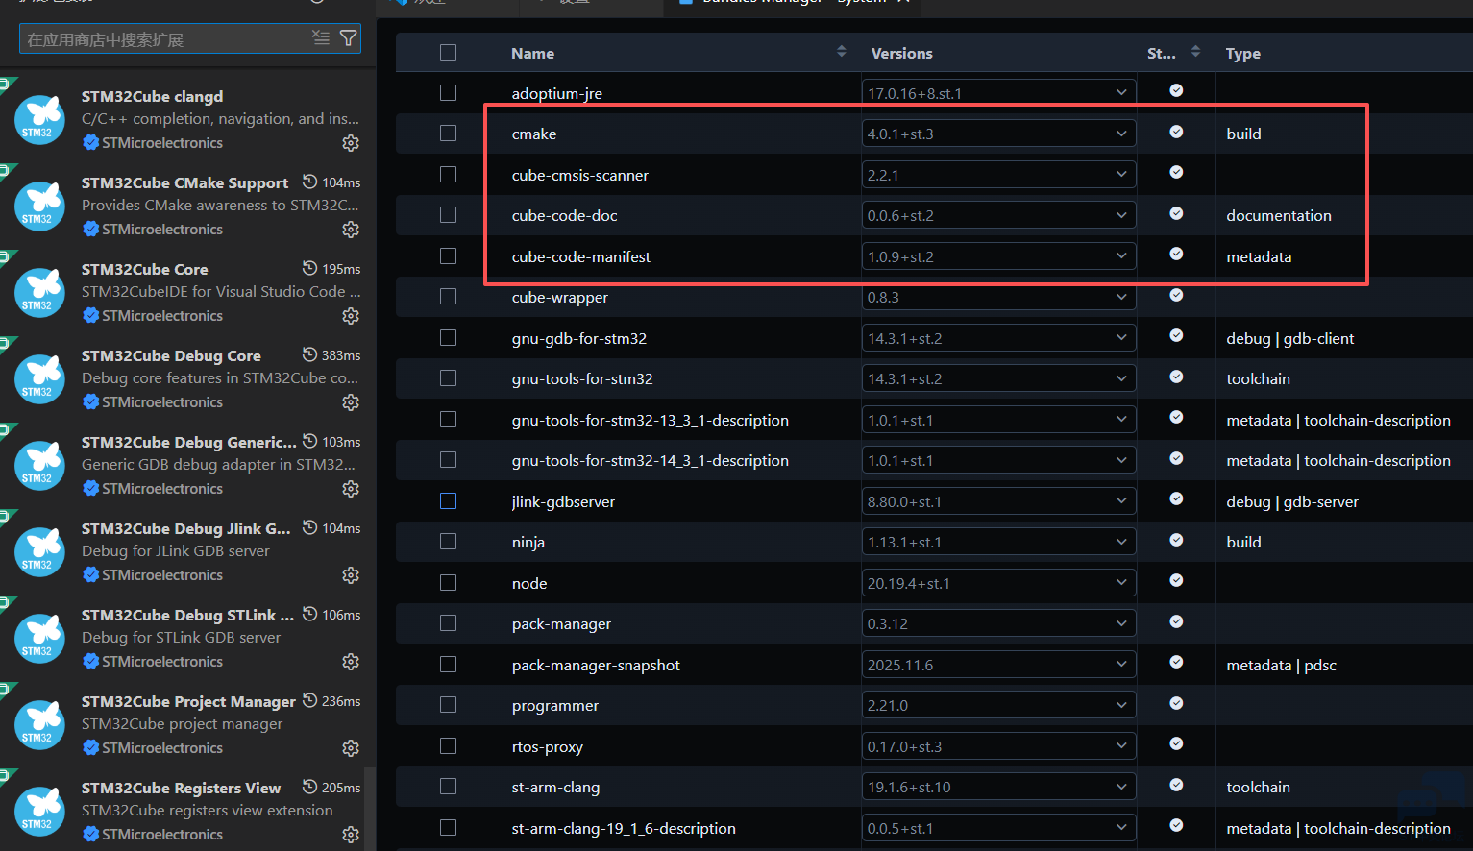Open the gear menu for STM32Cube CMake Support

(351, 230)
